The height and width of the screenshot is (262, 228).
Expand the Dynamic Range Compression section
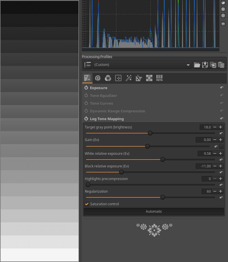(117, 111)
